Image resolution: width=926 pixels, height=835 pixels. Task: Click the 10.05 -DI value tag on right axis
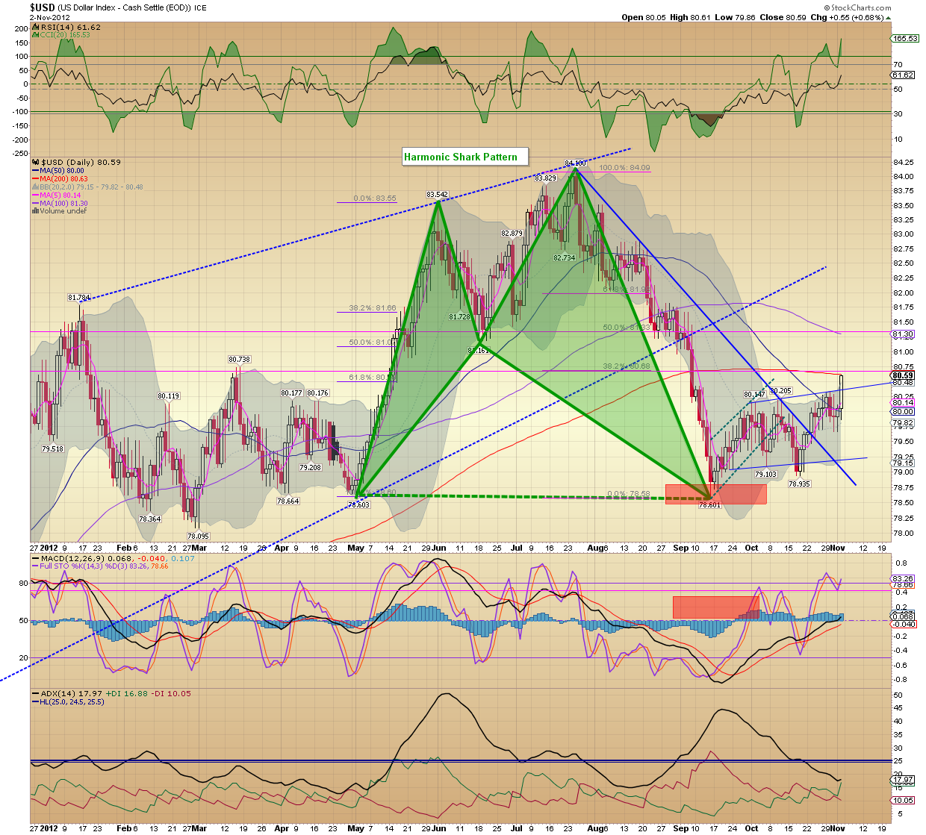tap(903, 800)
